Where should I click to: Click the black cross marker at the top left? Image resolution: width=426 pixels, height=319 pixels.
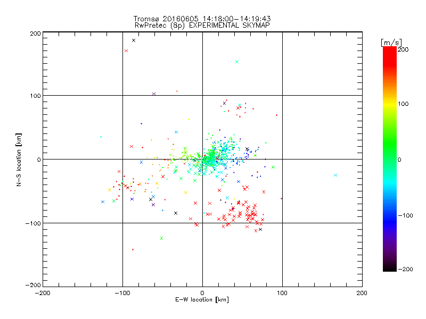(x=134, y=41)
